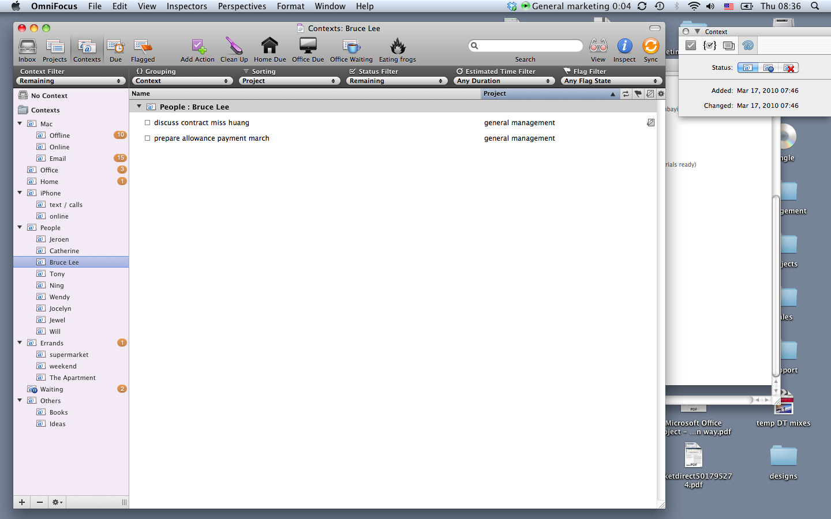Select the Contexts toolbar icon
The height and width of the screenshot is (519, 831).
87,50
